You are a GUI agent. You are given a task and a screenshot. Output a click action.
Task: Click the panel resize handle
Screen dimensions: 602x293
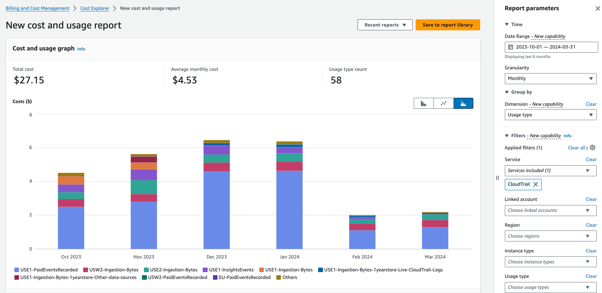[x=497, y=178]
